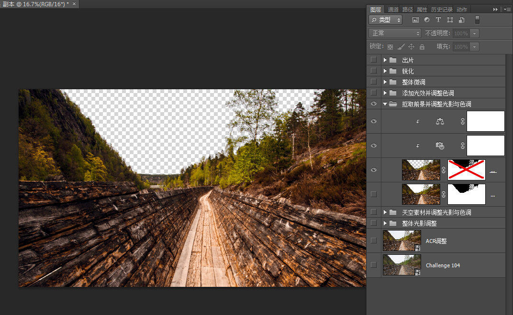Hide the Color Balance adjustment layer

[x=374, y=121]
